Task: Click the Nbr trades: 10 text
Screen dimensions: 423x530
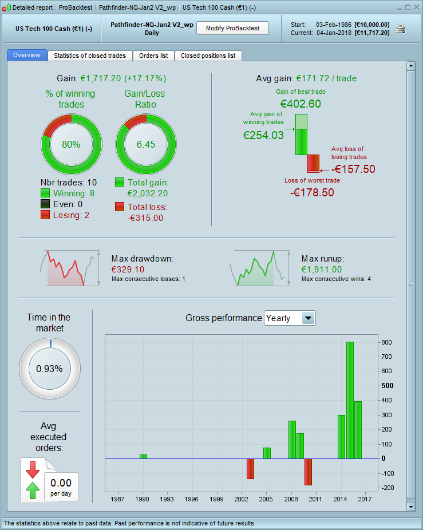Action: pos(69,183)
